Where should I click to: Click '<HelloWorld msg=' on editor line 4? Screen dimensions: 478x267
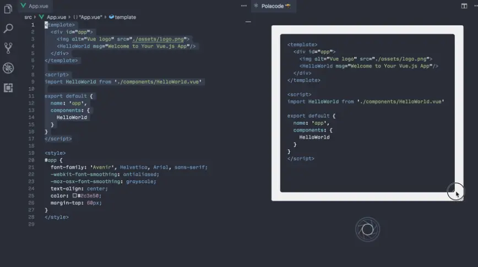(x=81, y=46)
